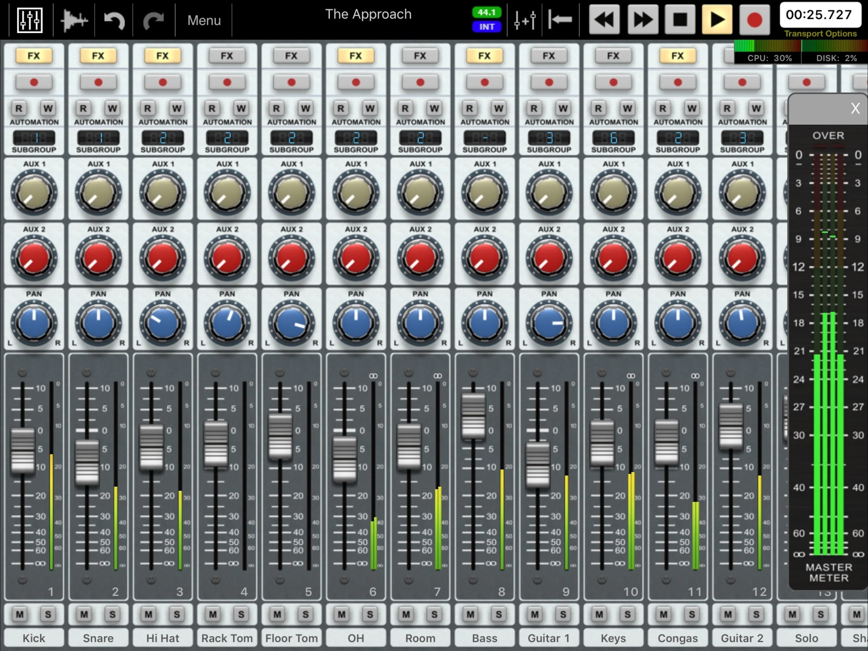Click the main record button
This screenshot has height=651, width=868.
coord(754,20)
